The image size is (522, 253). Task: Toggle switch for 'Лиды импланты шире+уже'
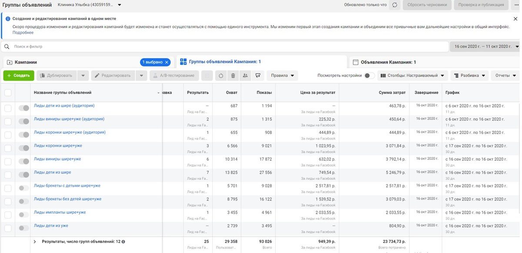[23, 215]
